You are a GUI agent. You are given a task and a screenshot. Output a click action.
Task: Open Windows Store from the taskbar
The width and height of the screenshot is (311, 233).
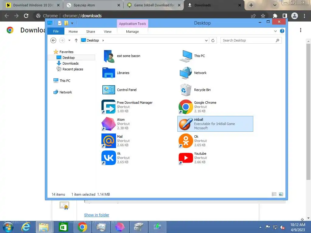pos(63,227)
